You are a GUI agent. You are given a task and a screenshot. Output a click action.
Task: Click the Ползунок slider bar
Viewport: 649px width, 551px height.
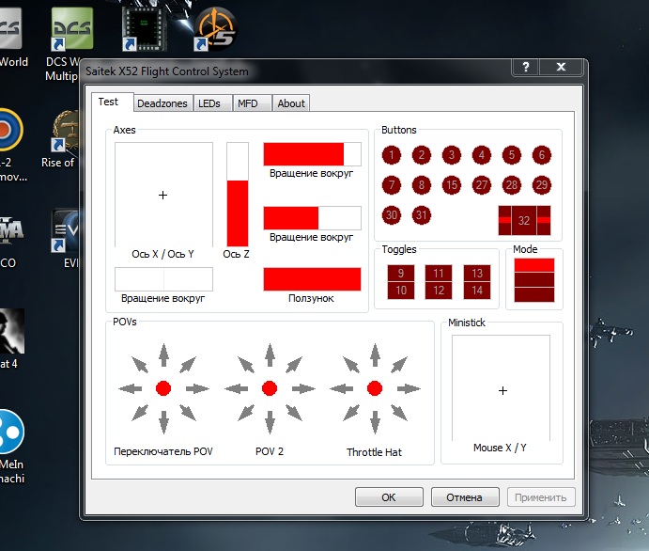coord(312,279)
